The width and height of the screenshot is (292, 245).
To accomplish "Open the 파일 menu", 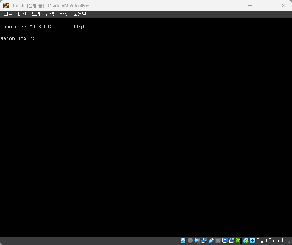I will point(8,14).
